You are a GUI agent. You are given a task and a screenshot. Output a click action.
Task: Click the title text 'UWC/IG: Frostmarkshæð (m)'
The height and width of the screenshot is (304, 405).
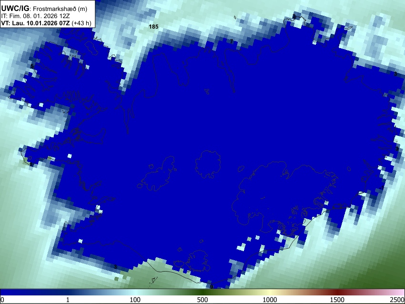[x=44, y=9]
